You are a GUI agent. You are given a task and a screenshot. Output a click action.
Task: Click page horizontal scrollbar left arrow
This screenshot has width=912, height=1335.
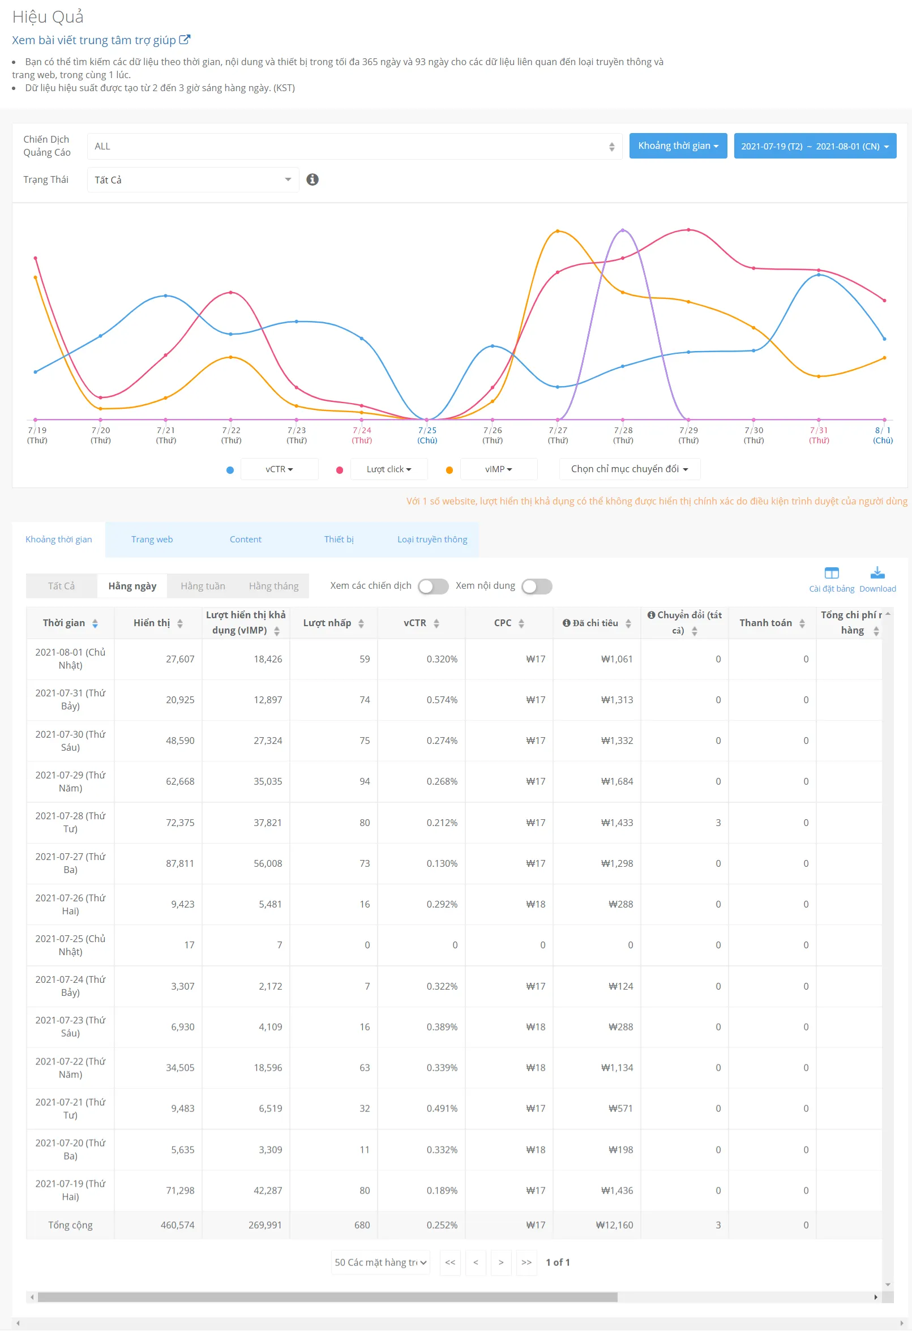18,1324
